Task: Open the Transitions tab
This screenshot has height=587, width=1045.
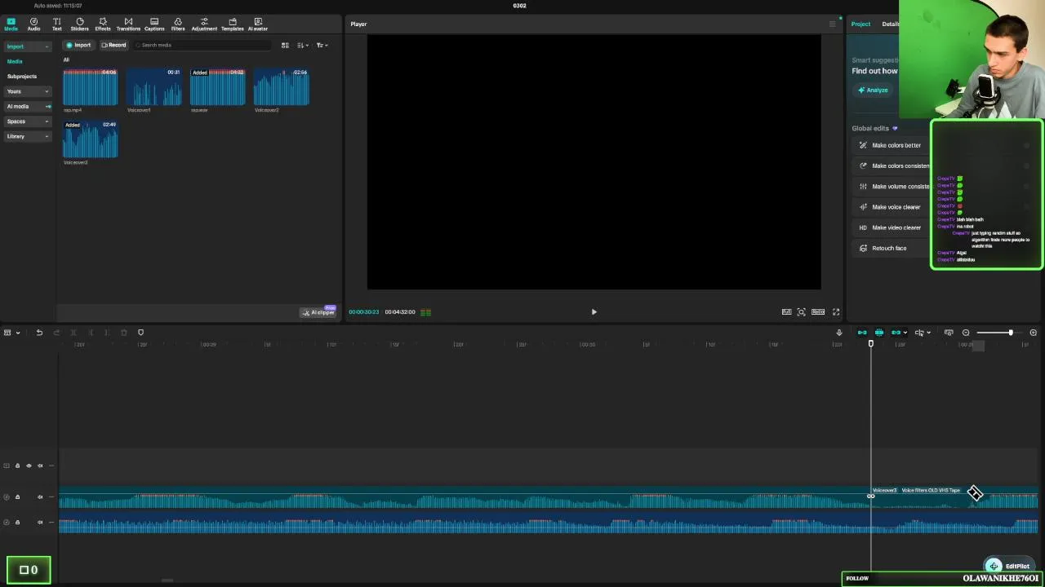Action: tap(128, 24)
